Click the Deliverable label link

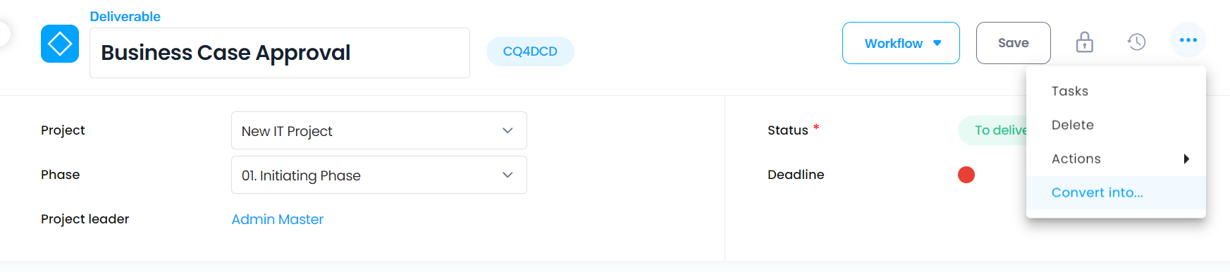point(125,16)
